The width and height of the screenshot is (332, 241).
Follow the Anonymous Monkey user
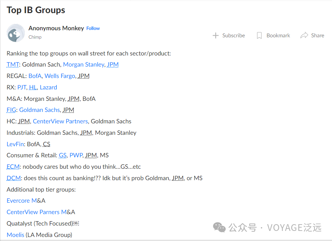93,28
